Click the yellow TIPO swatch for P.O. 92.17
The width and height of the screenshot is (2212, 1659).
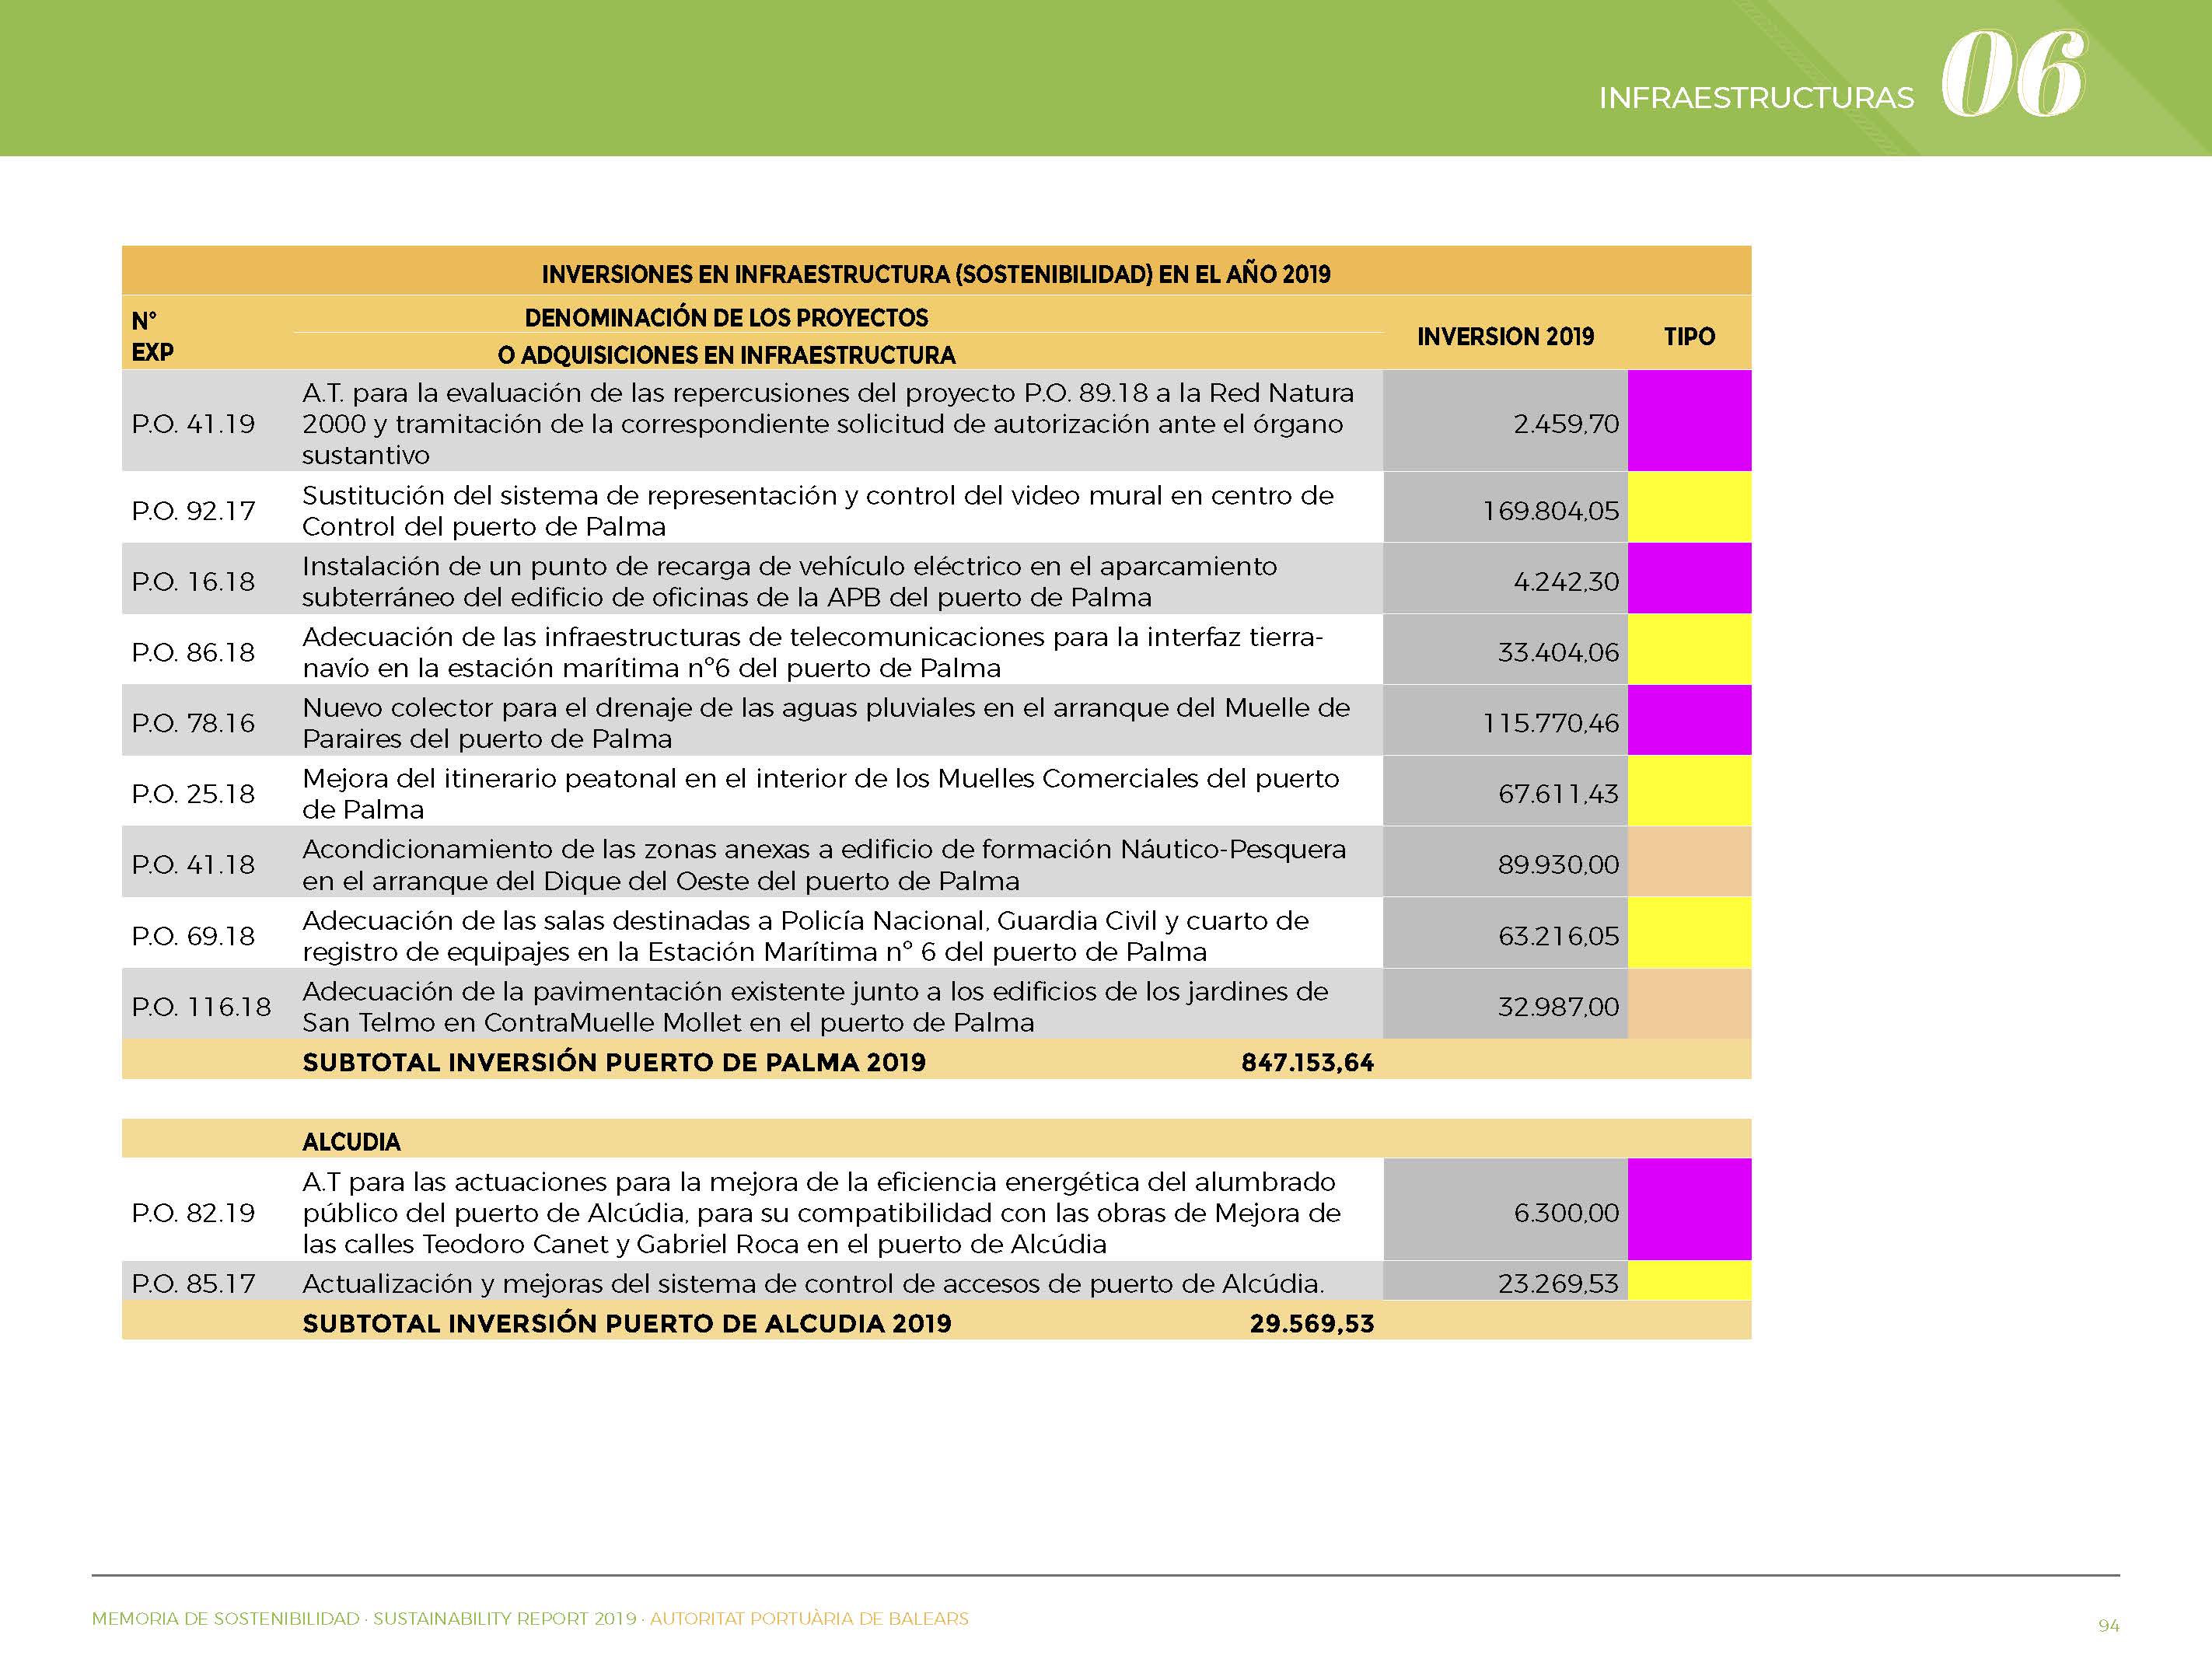pyautogui.click(x=1689, y=508)
